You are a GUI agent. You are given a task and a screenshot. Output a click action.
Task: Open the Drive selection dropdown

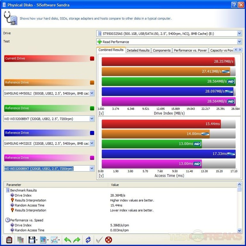239,33
